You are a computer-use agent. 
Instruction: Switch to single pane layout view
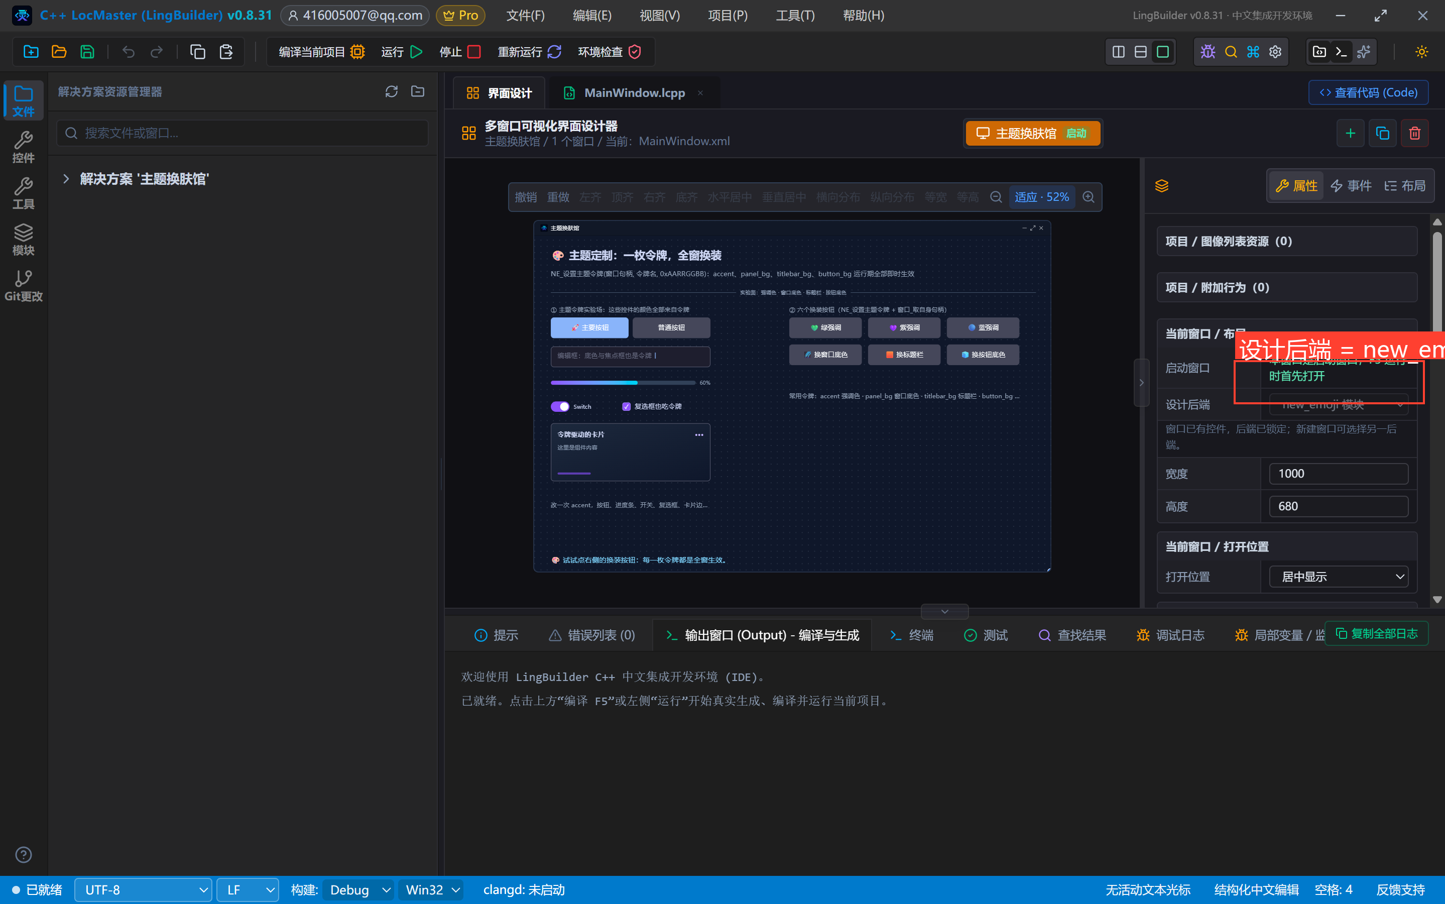pyautogui.click(x=1162, y=51)
